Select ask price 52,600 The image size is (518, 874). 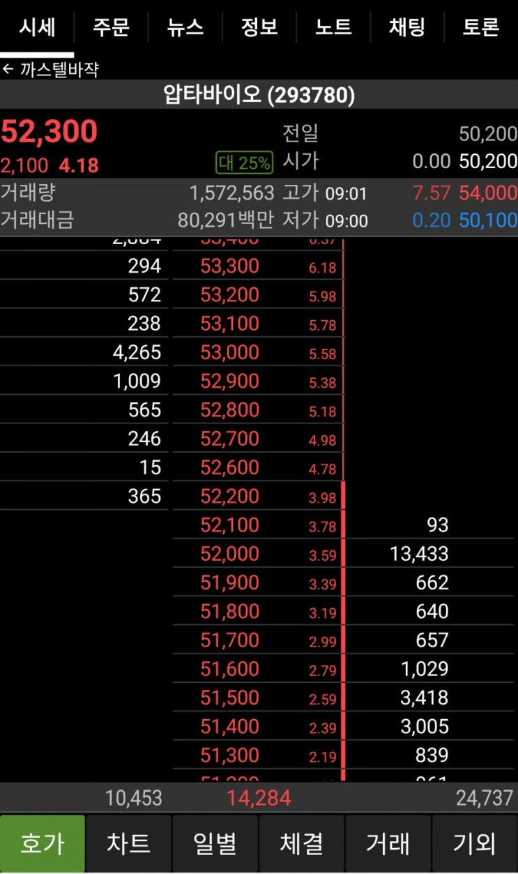pos(229,467)
